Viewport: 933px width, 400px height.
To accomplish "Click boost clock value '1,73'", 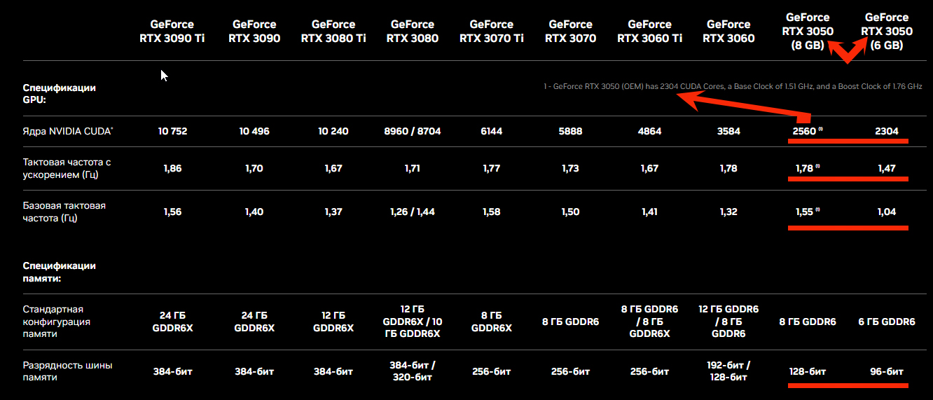I will pyautogui.click(x=570, y=168).
